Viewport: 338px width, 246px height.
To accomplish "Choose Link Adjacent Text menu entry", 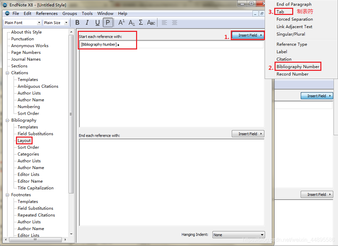I will [295, 26].
